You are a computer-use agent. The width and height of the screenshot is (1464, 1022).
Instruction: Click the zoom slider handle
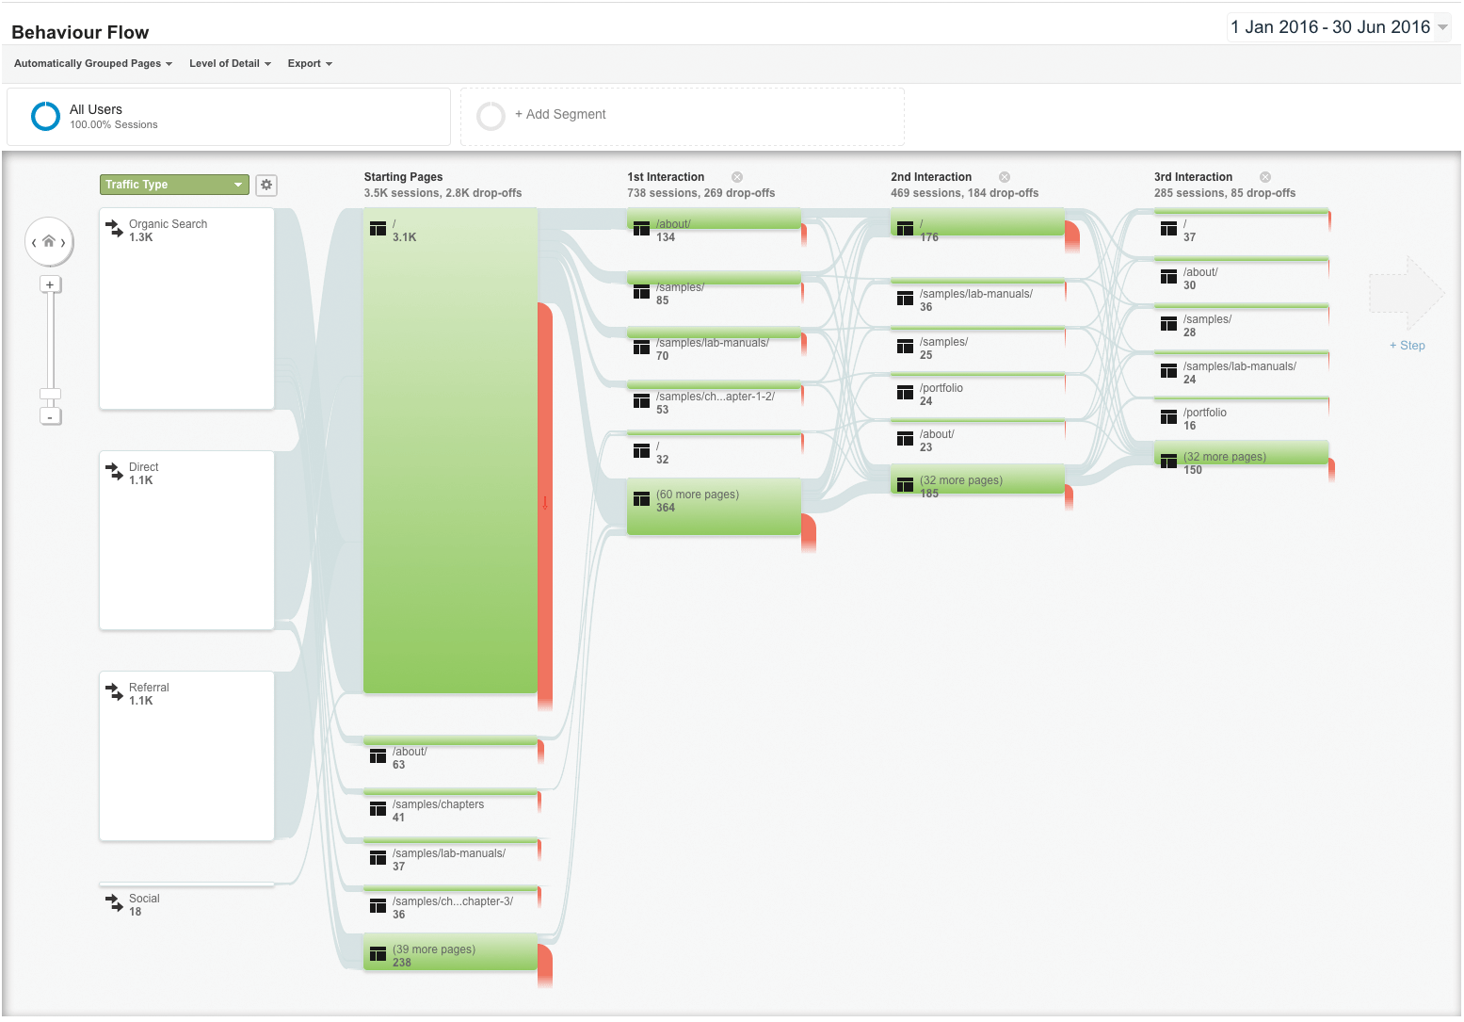coord(50,394)
